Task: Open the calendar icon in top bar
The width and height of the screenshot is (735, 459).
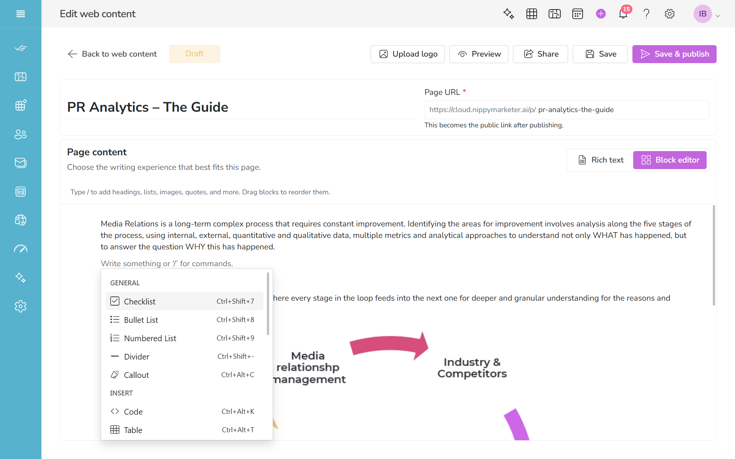Action: [578, 14]
